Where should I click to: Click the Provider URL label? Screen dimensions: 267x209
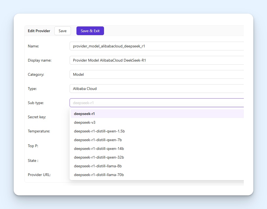coord(39,175)
